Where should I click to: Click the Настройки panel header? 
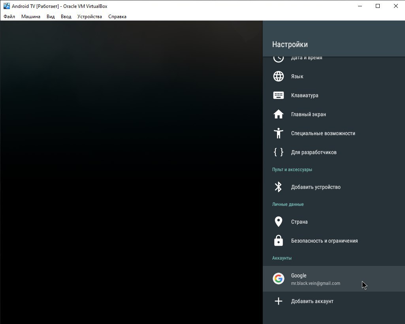tap(290, 44)
